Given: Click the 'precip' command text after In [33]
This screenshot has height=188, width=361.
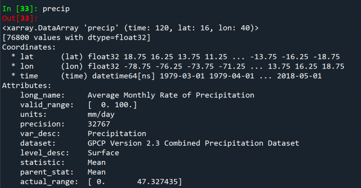Looking at the screenshot, I should coord(56,9).
